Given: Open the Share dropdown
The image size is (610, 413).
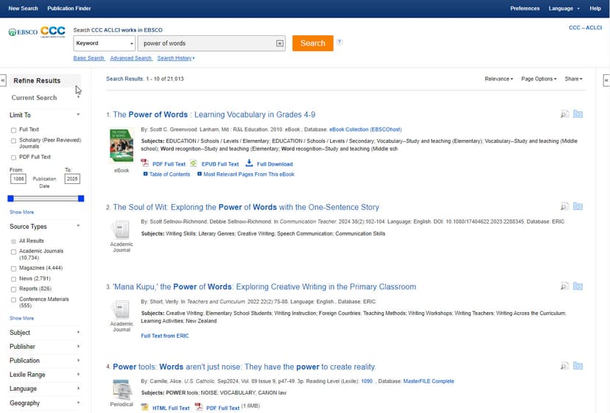Looking at the screenshot, I should 573,79.
